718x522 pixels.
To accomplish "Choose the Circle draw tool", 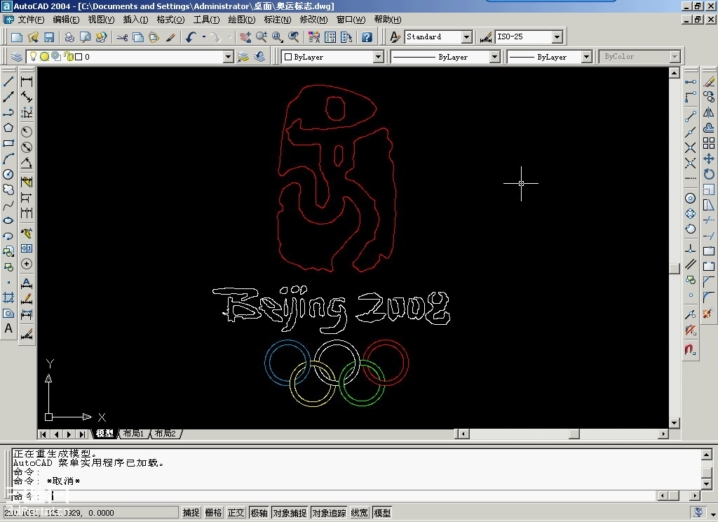I will click(x=8, y=174).
